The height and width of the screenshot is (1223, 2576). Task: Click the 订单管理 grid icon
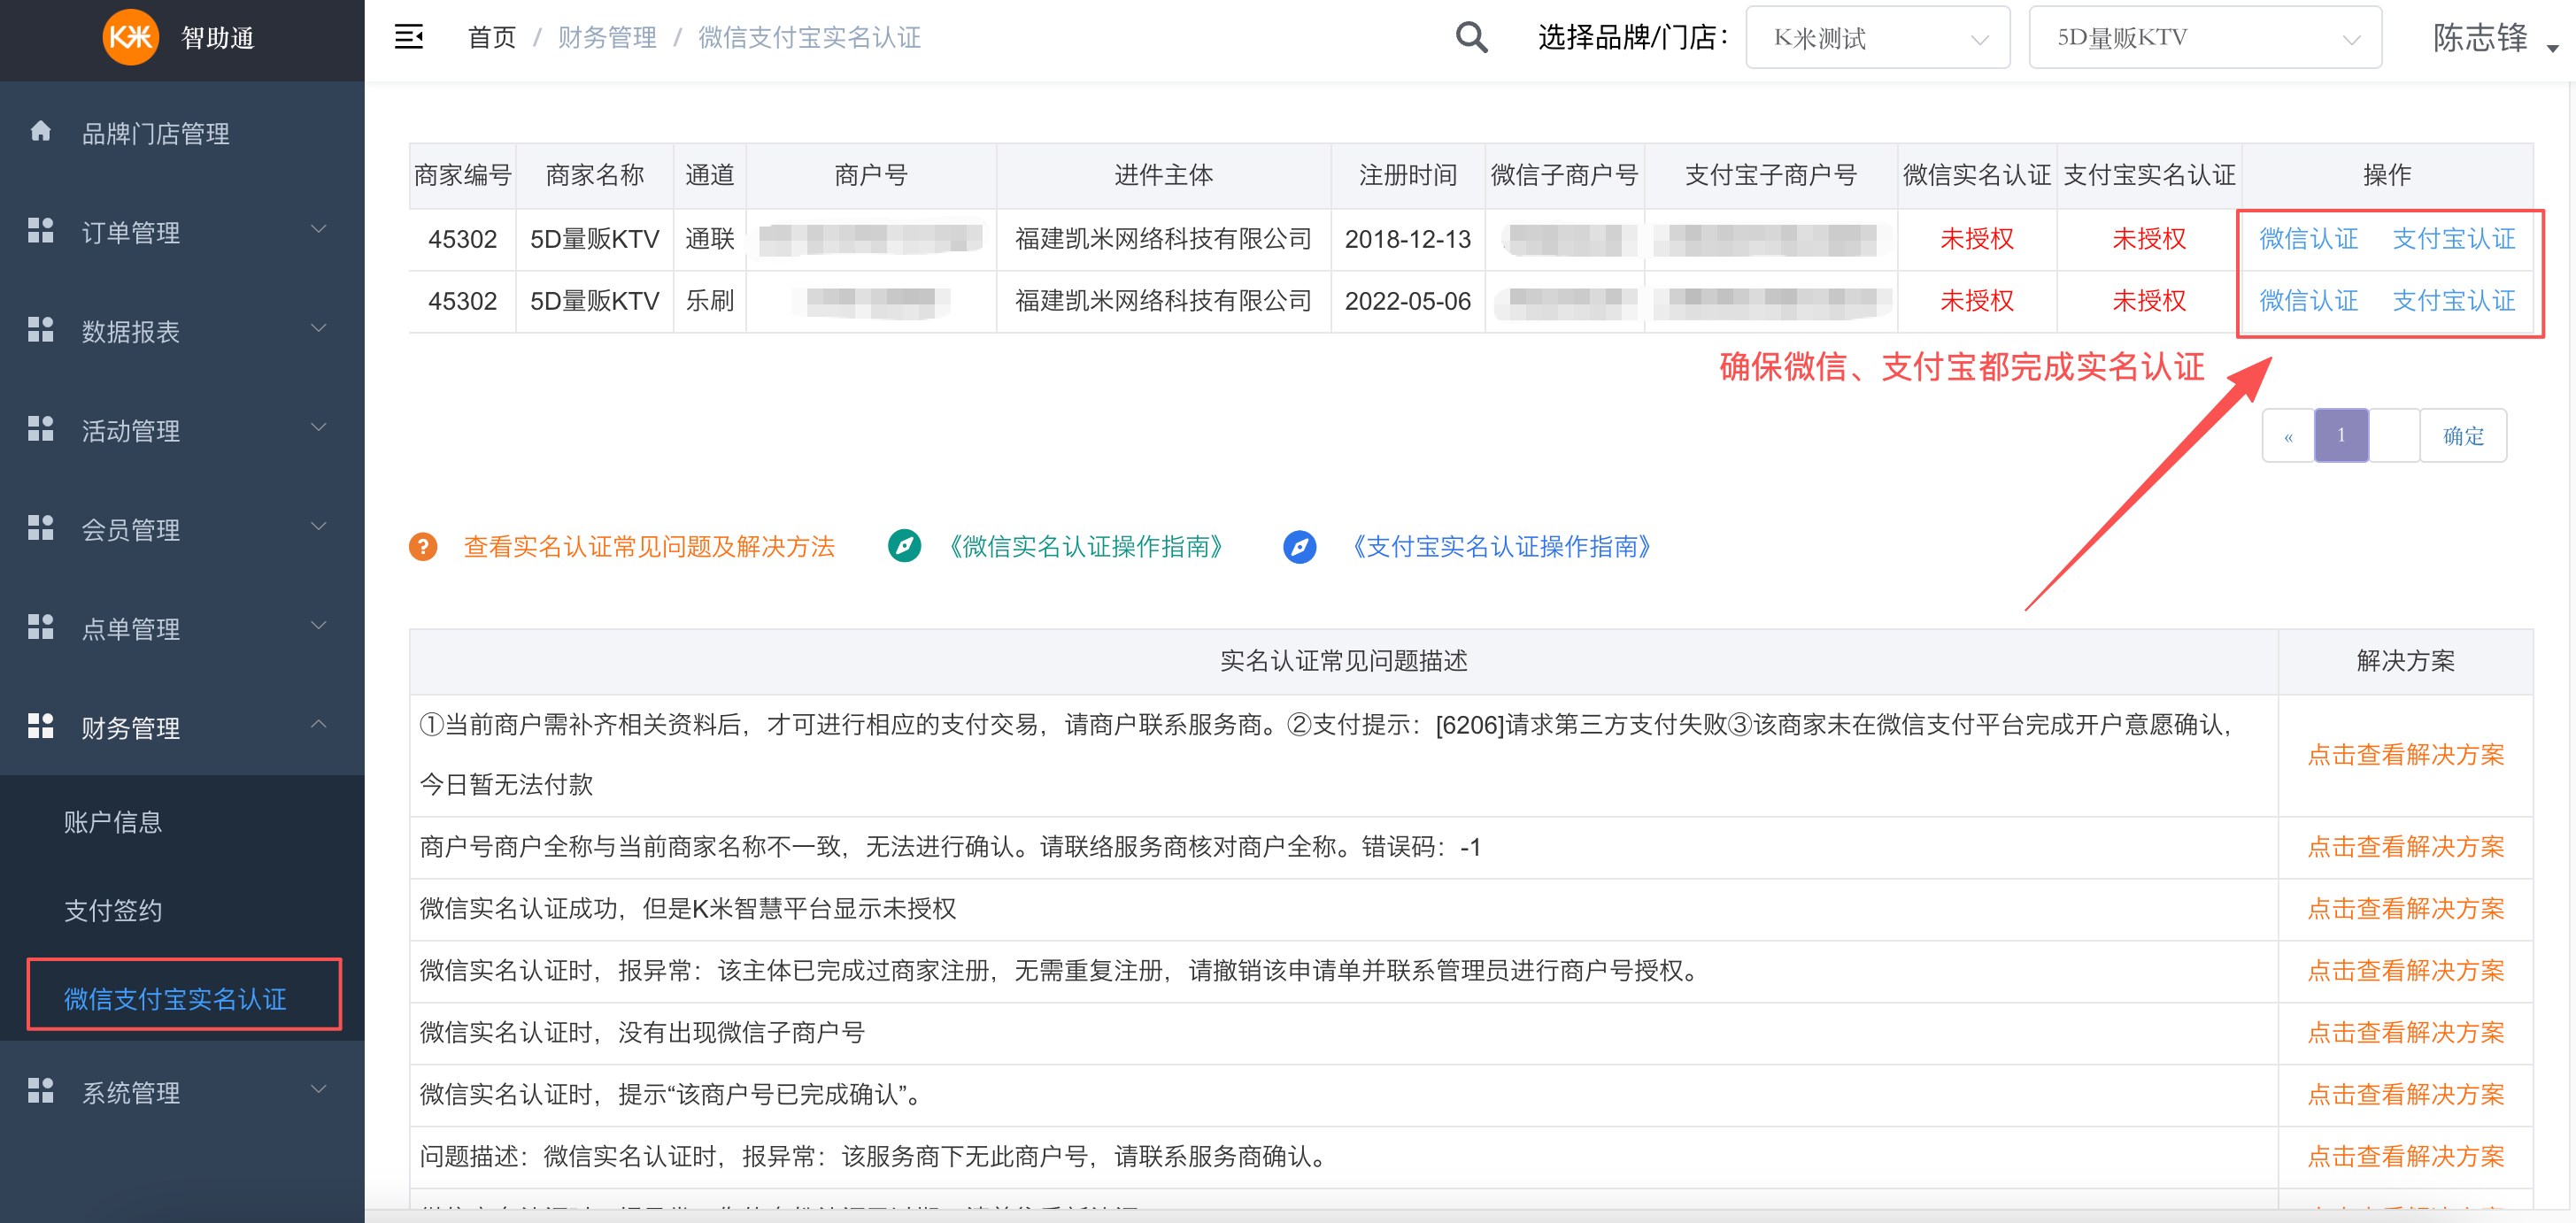point(40,231)
